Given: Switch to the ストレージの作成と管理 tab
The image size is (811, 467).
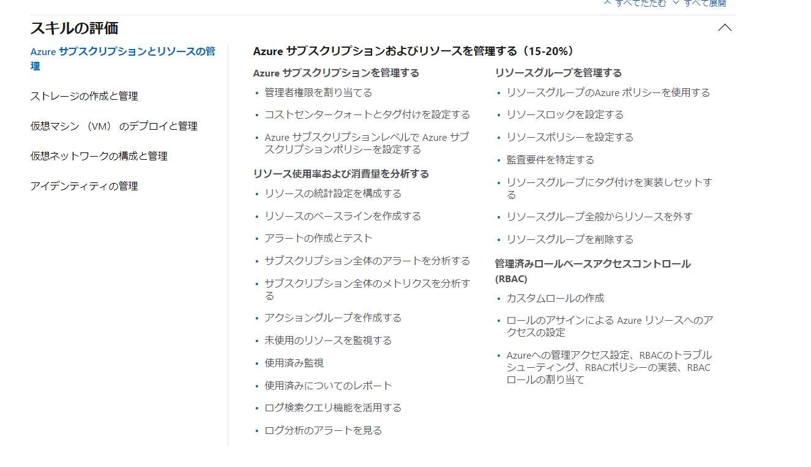Looking at the screenshot, I should click(x=84, y=96).
